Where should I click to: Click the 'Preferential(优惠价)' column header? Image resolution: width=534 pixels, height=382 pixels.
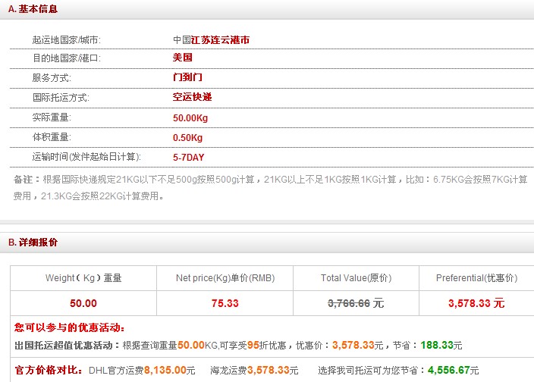(x=476, y=278)
